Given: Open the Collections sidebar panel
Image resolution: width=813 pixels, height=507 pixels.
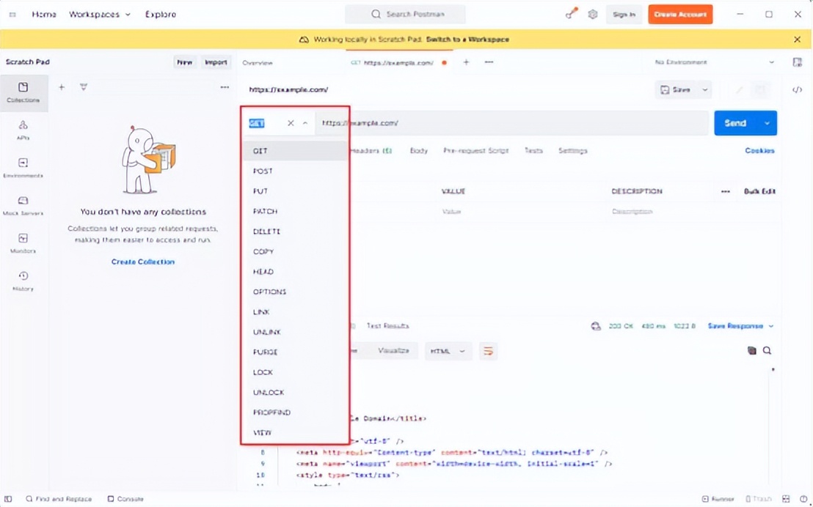Looking at the screenshot, I should point(23,92).
